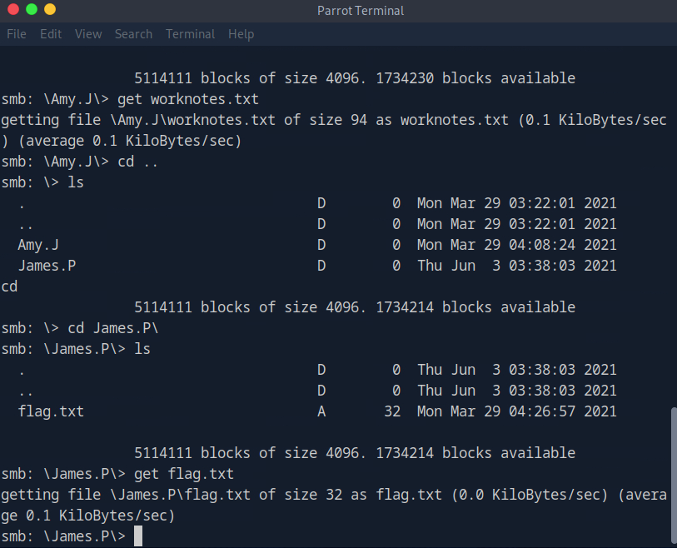Open the Help menu

click(x=241, y=34)
